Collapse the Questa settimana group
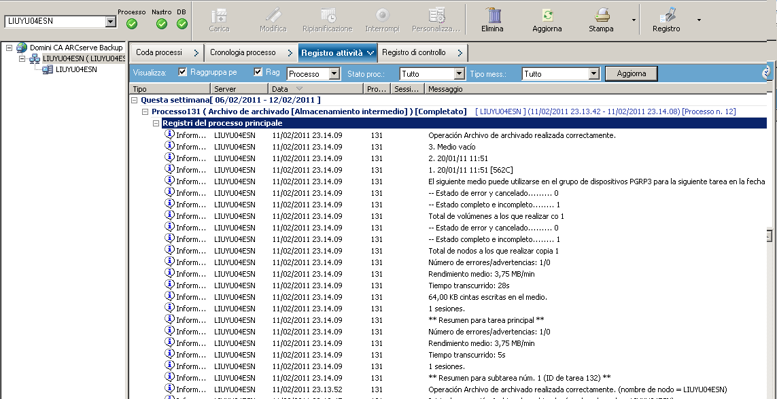Image resolution: width=777 pixels, height=399 pixels. 135,100
